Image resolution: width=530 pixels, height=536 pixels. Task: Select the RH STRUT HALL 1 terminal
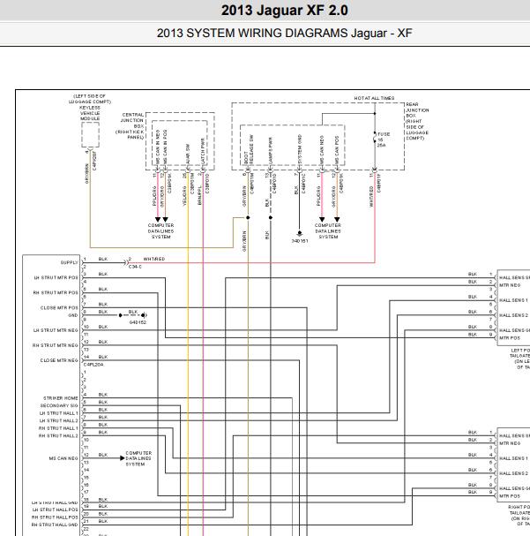(58, 428)
